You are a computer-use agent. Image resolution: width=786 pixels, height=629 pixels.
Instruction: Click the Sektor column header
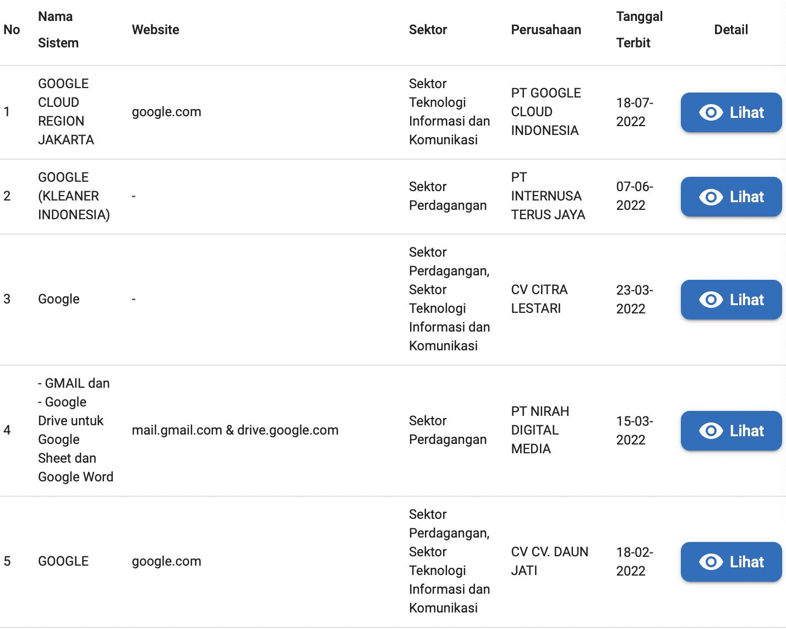tap(428, 30)
